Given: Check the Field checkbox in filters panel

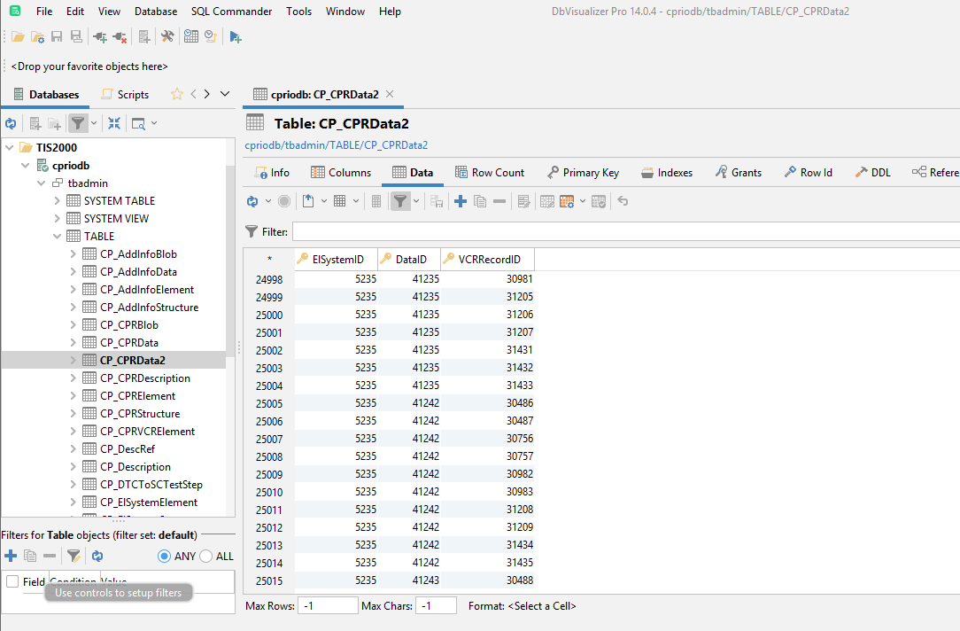Looking at the screenshot, I should [12, 581].
